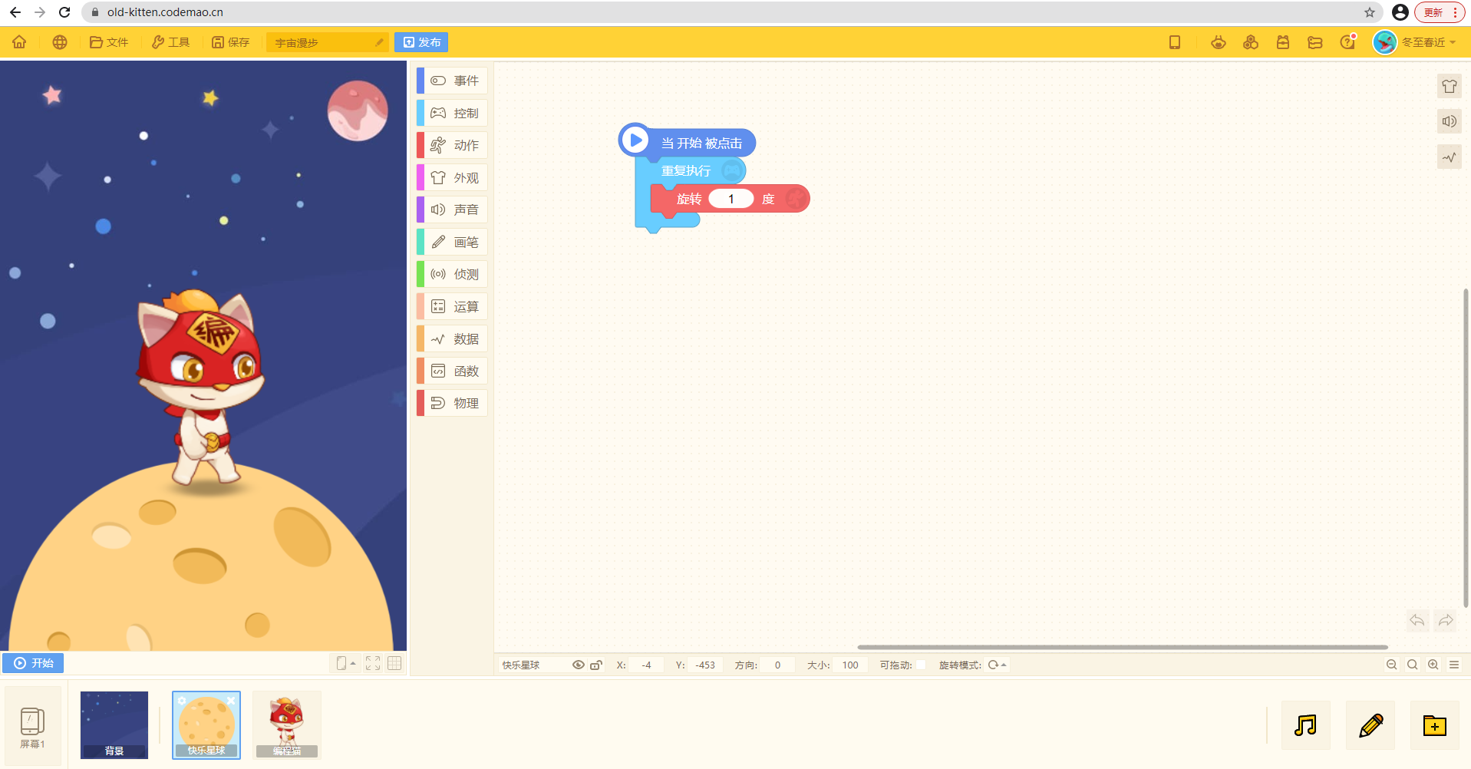Image resolution: width=1471 pixels, height=769 pixels.
Task: Open the home page icon
Action: [19, 42]
